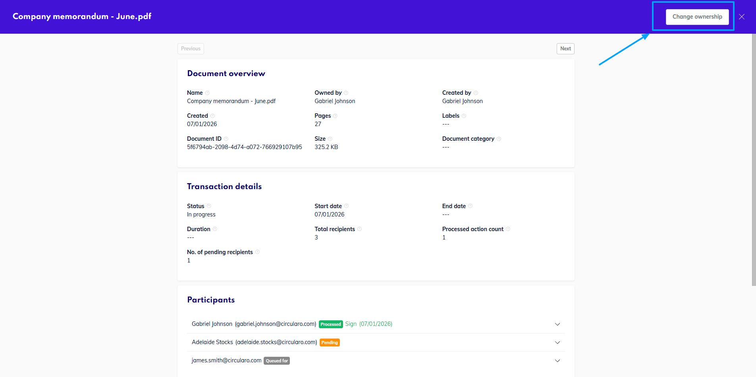756x377 pixels.
Task: Click the Queued for status badge
Action: point(277,361)
